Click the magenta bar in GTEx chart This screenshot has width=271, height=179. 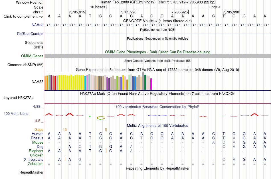(151, 84)
